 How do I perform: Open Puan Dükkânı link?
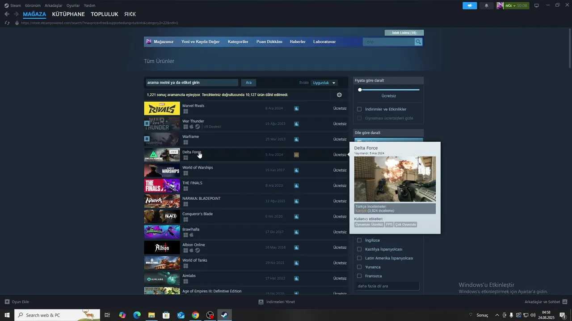coord(269,42)
